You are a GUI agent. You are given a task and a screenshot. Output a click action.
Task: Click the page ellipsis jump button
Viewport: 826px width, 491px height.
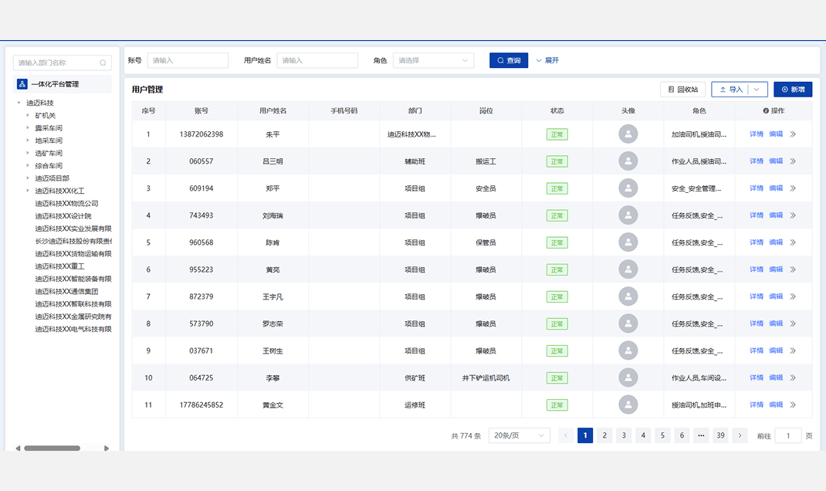[701, 435]
